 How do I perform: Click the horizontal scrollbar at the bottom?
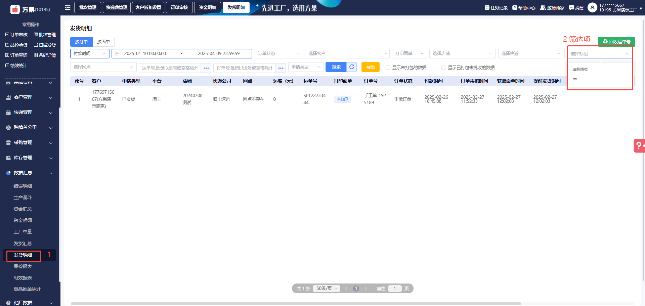(x=296, y=304)
